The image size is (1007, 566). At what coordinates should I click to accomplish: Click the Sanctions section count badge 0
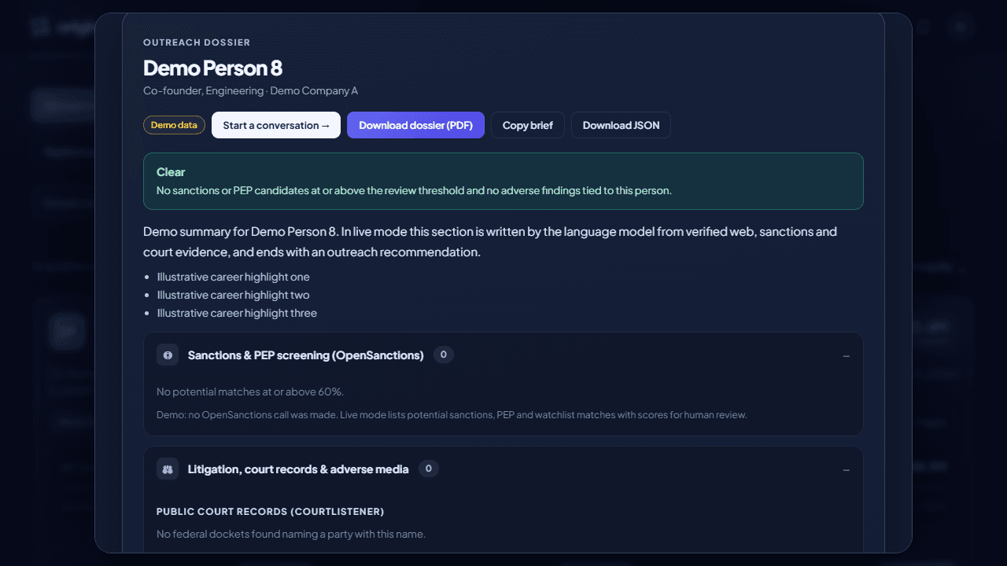tap(444, 355)
